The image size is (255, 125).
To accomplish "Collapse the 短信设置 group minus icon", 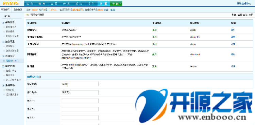I will tap(3, 42).
